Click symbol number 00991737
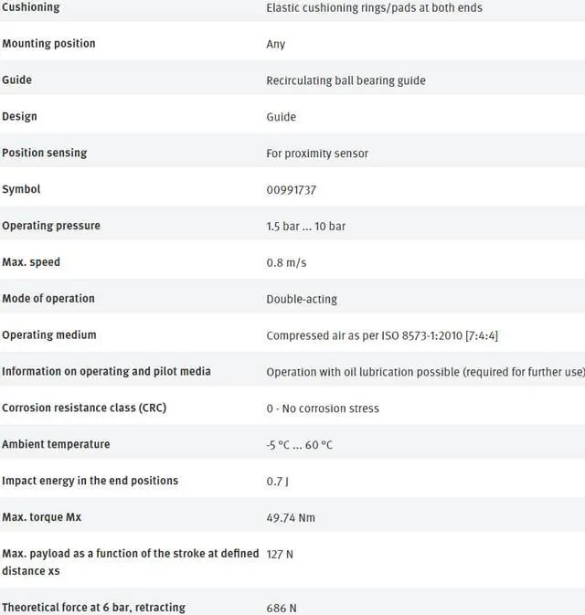585x615 pixels. 292,190
